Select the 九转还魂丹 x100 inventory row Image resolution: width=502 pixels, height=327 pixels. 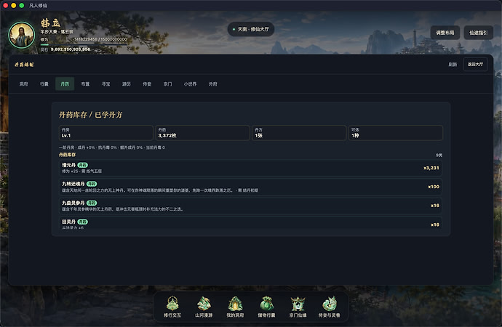point(250,187)
